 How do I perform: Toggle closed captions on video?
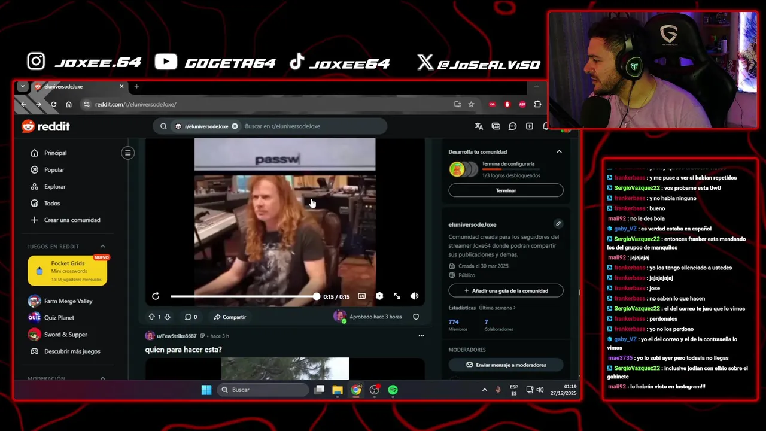(x=361, y=296)
